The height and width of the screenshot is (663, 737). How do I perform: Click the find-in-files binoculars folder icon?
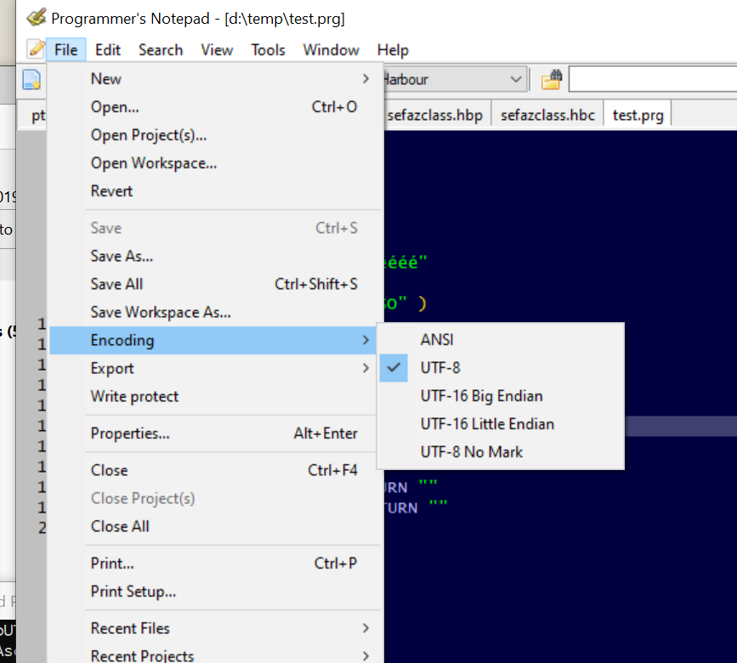coord(552,79)
